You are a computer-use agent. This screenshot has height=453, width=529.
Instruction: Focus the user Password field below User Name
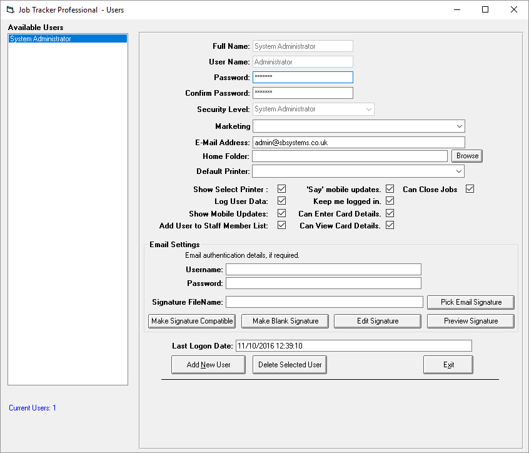pos(303,78)
